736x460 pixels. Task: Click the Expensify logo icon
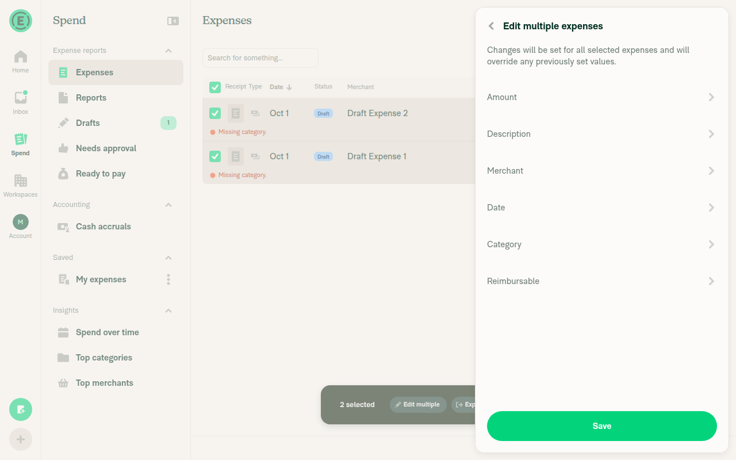pyautogui.click(x=21, y=21)
